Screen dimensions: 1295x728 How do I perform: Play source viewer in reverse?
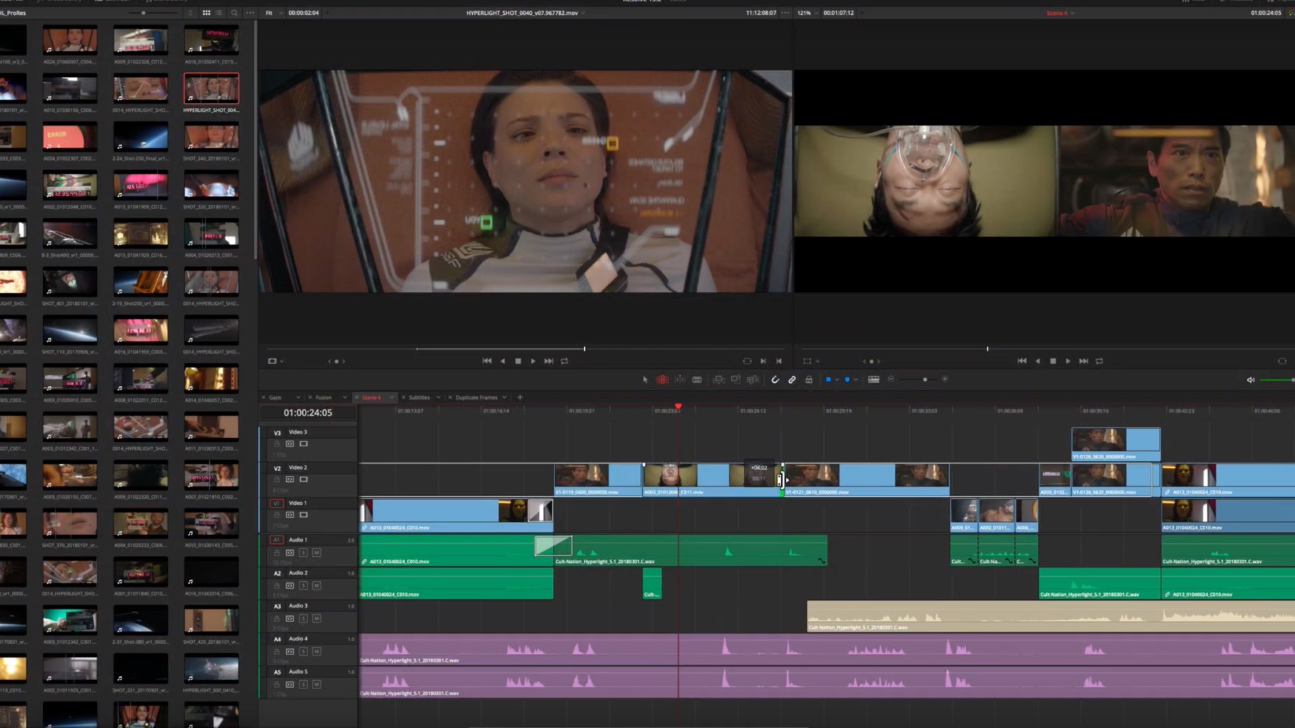click(x=502, y=361)
